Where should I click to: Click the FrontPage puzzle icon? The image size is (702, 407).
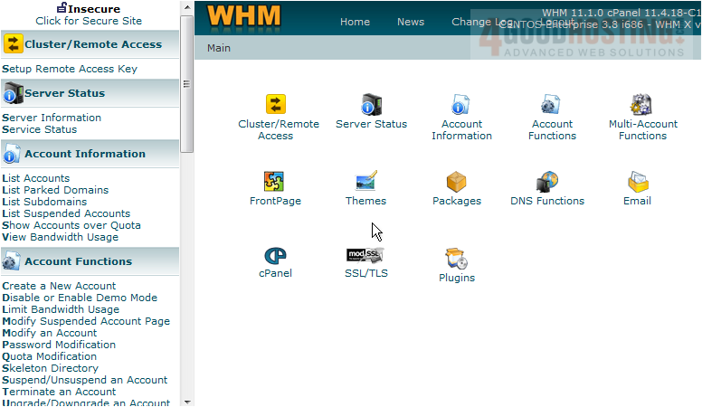coord(275,182)
